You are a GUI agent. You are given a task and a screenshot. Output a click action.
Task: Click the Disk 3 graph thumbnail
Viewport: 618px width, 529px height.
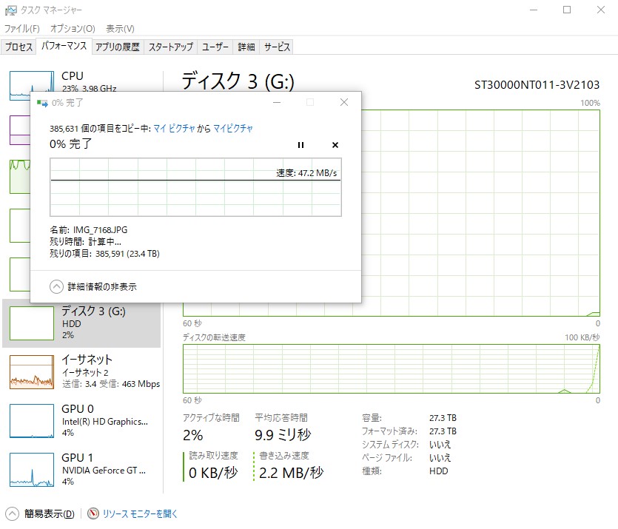tap(32, 323)
